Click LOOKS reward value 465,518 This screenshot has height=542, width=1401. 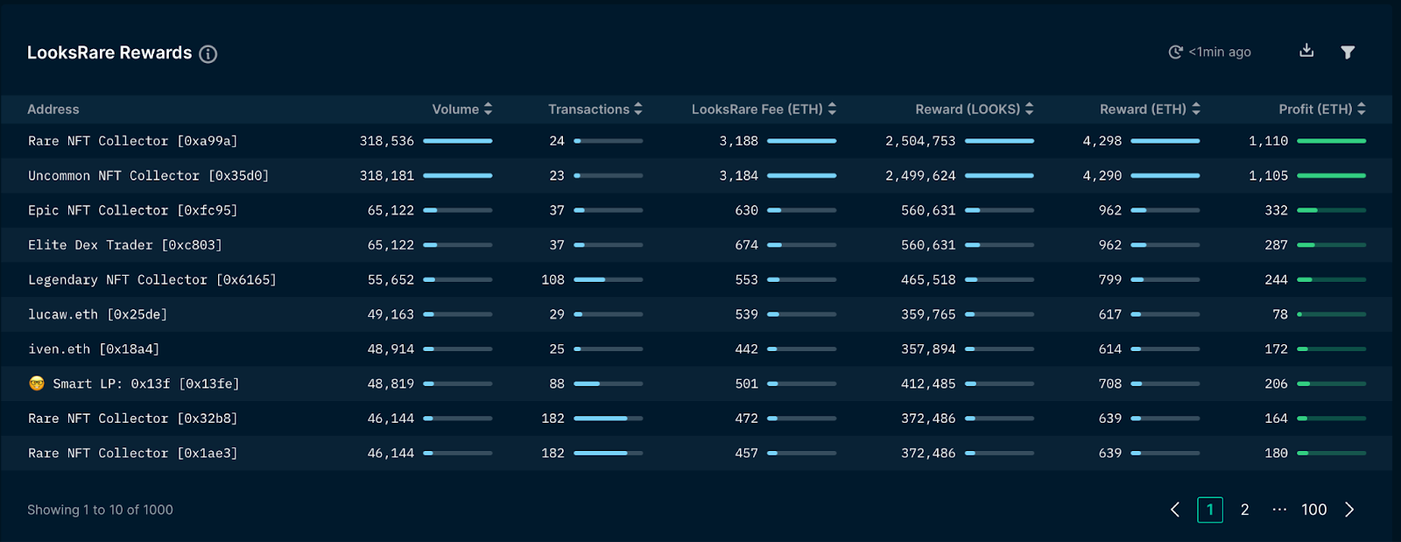pyautogui.click(x=928, y=280)
